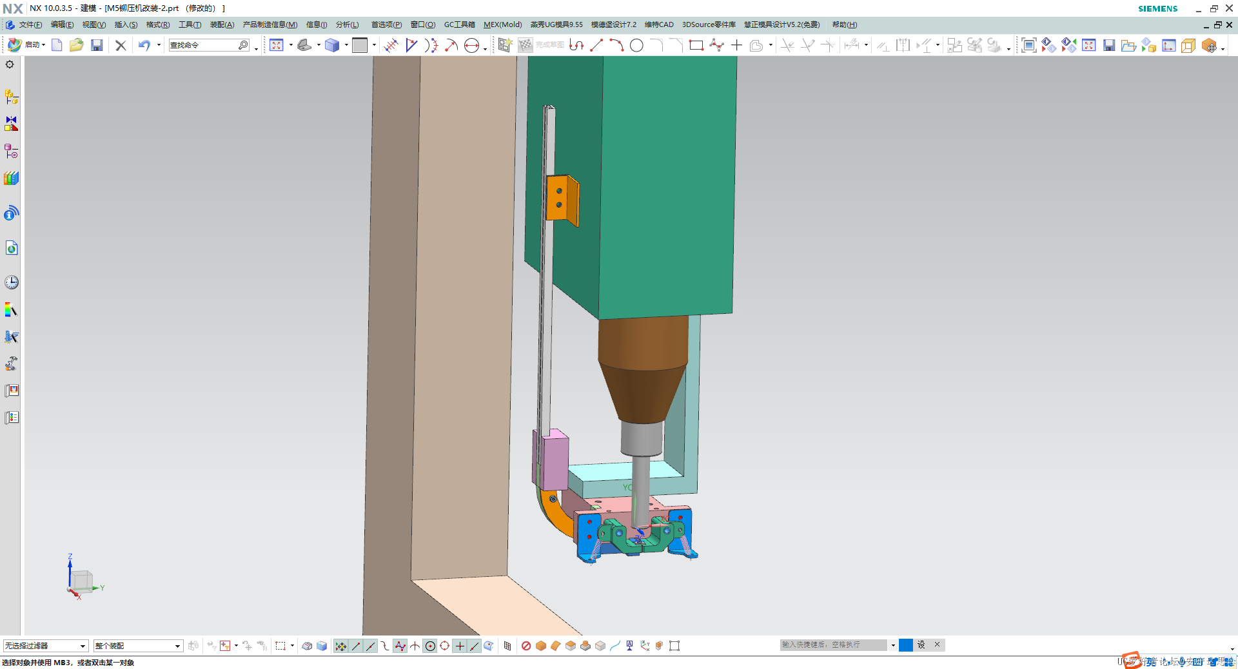
Task: Undo the last action
Action: 144,45
